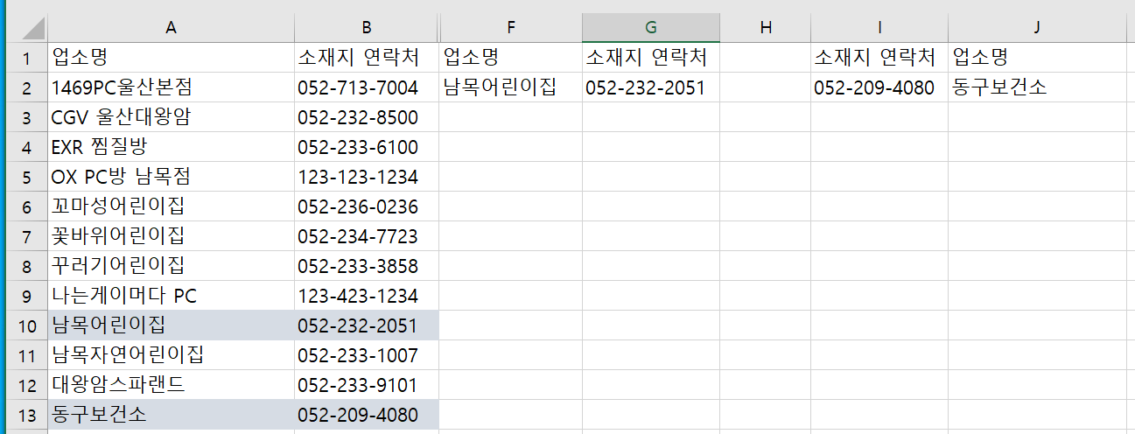
Task: Select column A header
Action: 172,28
